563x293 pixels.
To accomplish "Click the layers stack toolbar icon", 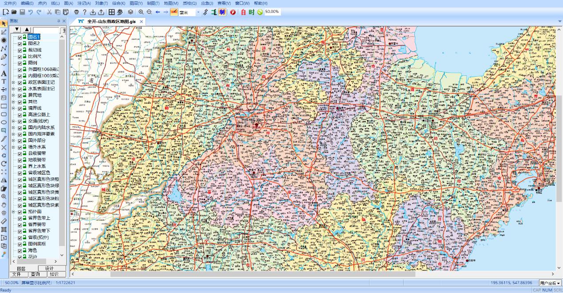I will (x=130, y=12).
